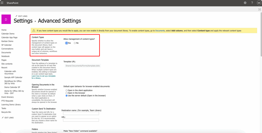262x133 pixels.
Task: Click the pencil icon beside bottom EDIT LINKS
Action: 3,118
